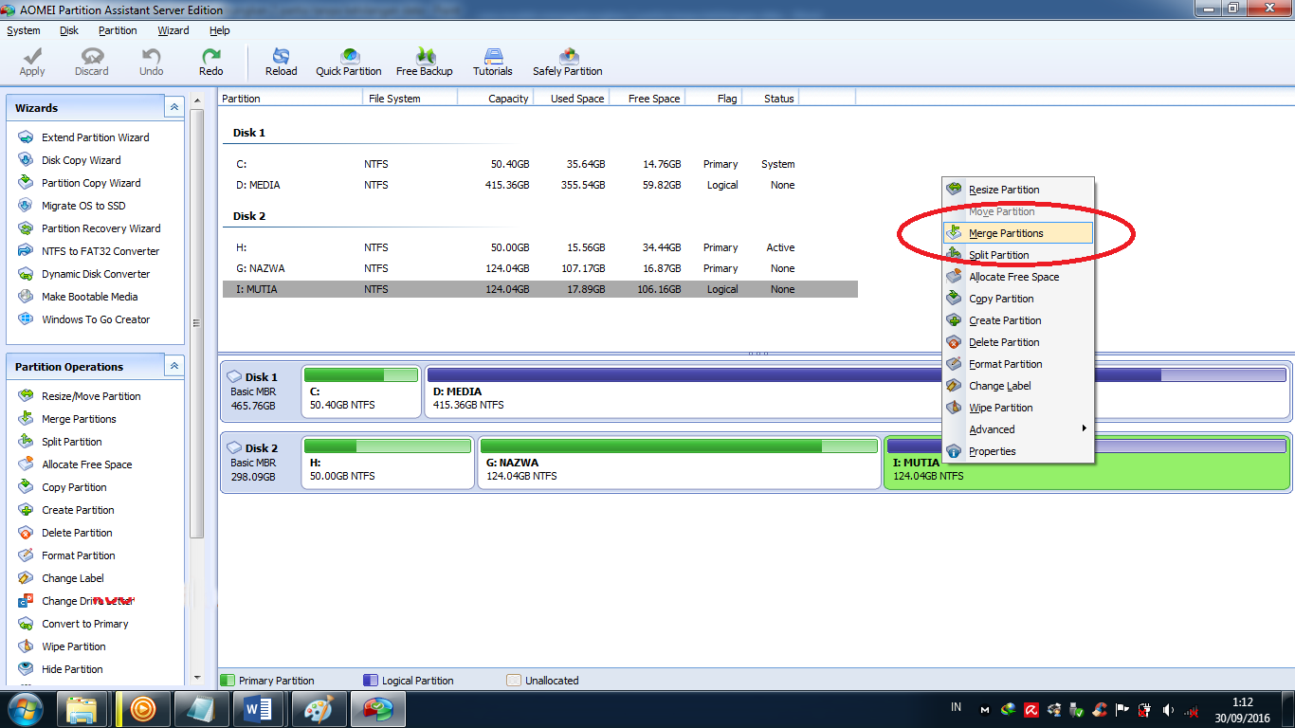The height and width of the screenshot is (728, 1295).
Task: Open NTFS to FAT32 Converter
Action: 100,251
